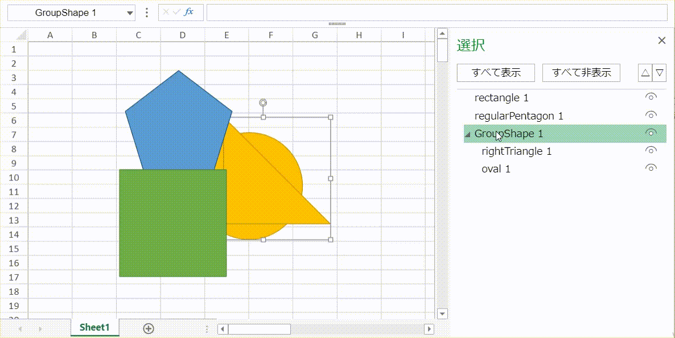Click the add new sheet plus icon
This screenshot has height=338, width=675.
click(x=148, y=328)
